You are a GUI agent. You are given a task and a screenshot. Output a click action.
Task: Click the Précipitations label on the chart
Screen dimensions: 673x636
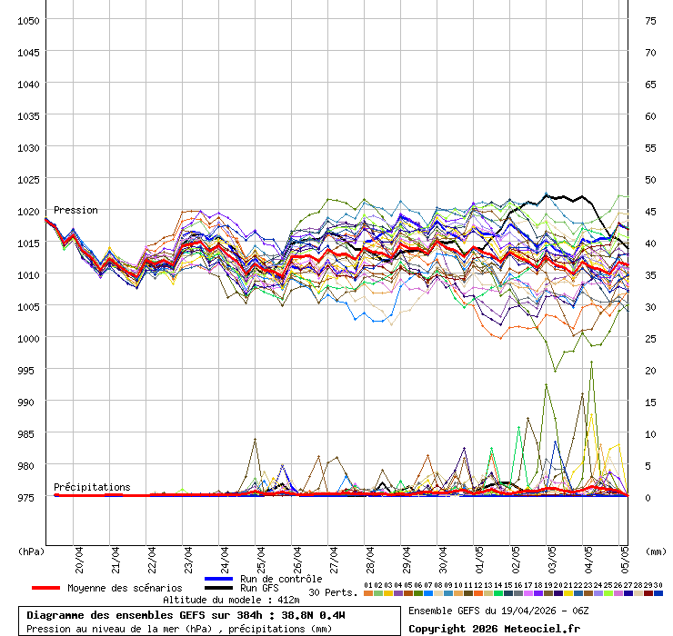click(91, 487)
